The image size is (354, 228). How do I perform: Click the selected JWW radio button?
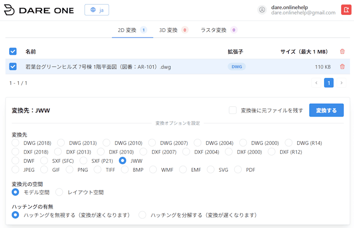[x=122, y=161]
